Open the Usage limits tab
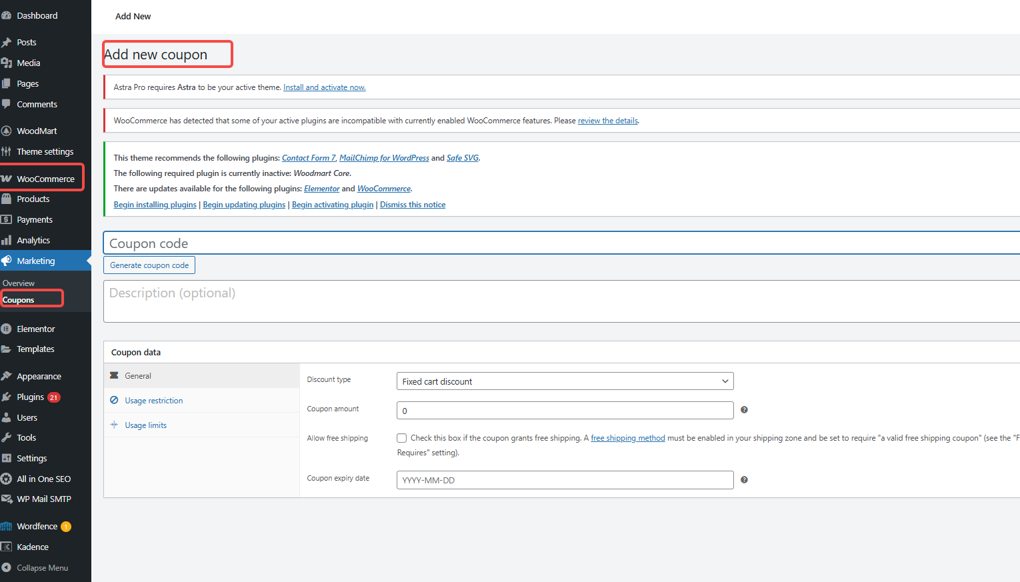Viewport: 1020px width, 582px height. (x=145, y=425)
